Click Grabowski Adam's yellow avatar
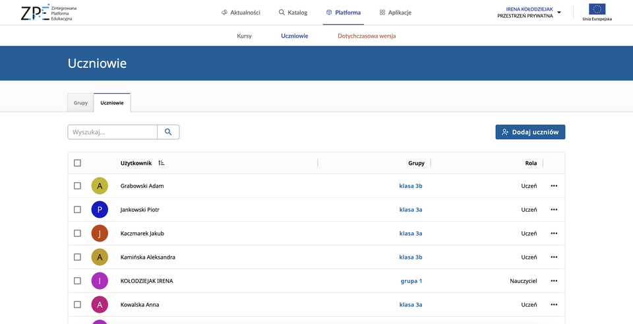The width and height of the screenshot is (633, 324). click(100, 186)
